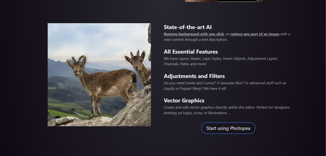Click text 'We have Layers, Masks, Layer Styles'
Viewport: 326px width, 156px height.
[193, 58]
